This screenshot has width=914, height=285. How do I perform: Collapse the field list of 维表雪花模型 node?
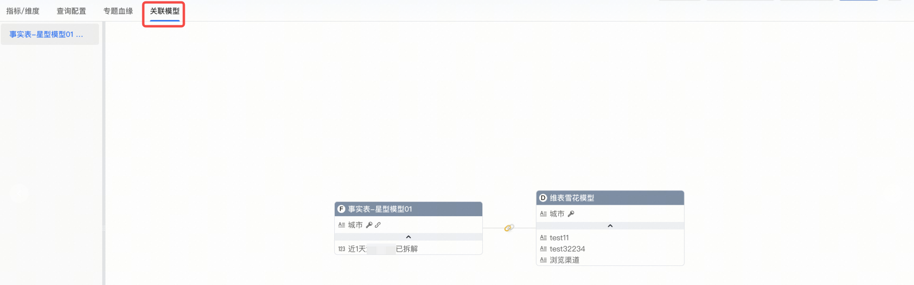[x=610, y=226]
